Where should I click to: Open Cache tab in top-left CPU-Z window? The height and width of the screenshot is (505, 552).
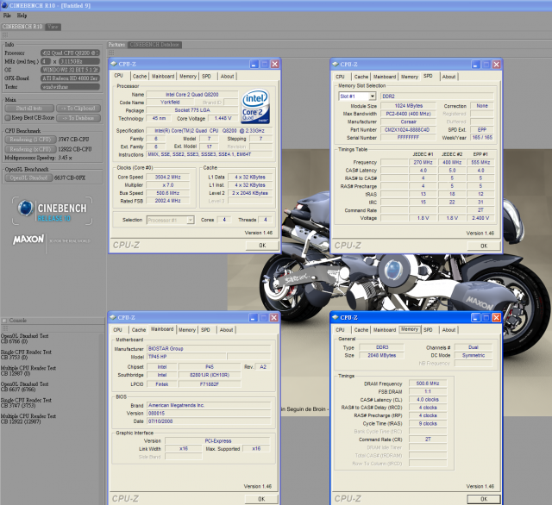(x=140, y=77)
